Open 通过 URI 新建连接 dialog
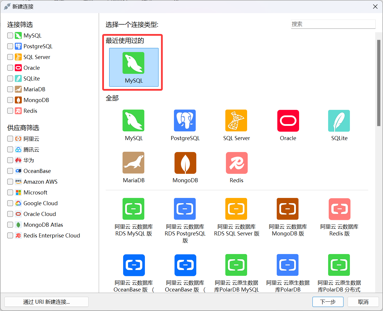 (46, 302)
